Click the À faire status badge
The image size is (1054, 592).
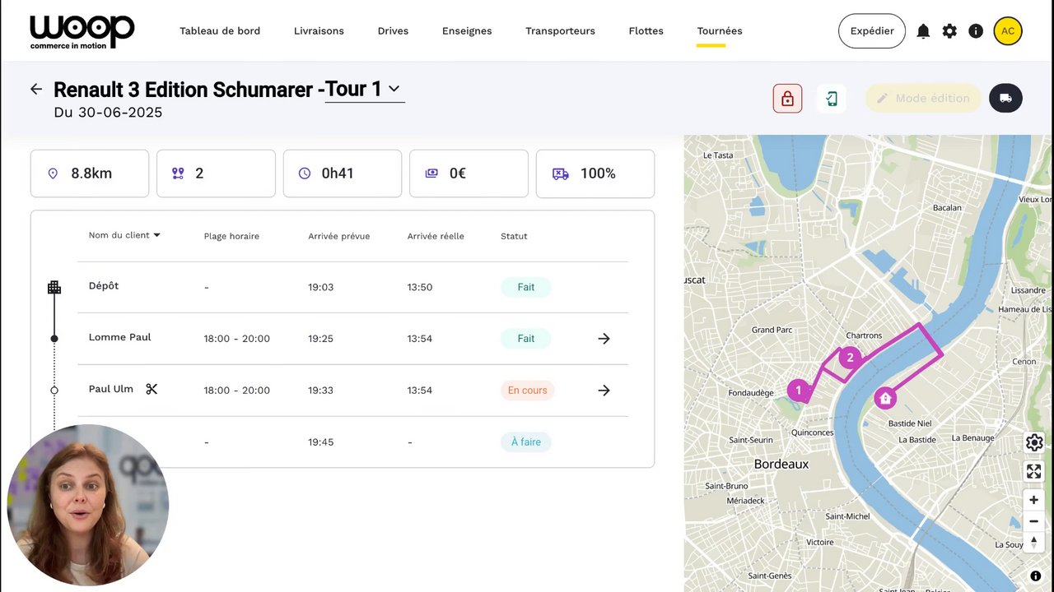coord(526,442)
